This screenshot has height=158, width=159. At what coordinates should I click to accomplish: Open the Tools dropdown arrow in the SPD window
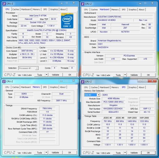[125, 153]
